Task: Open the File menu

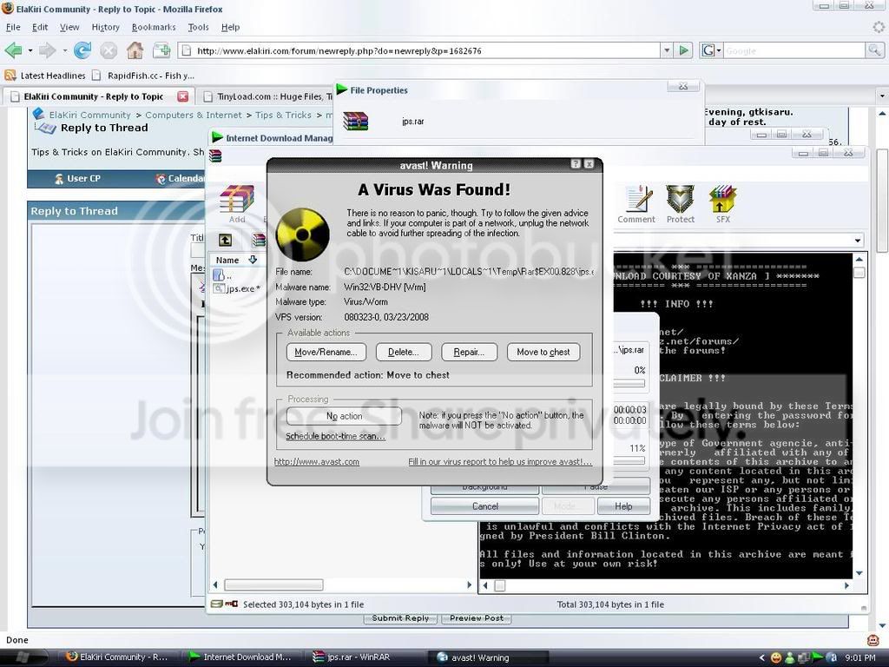Action: [x=13, y=27]
